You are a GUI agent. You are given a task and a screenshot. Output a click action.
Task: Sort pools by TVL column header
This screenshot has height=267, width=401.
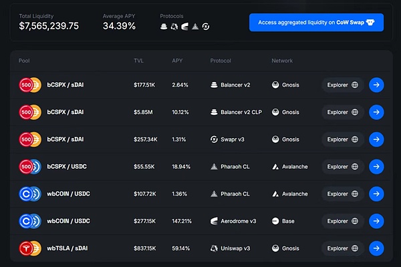tap(138, 61)
